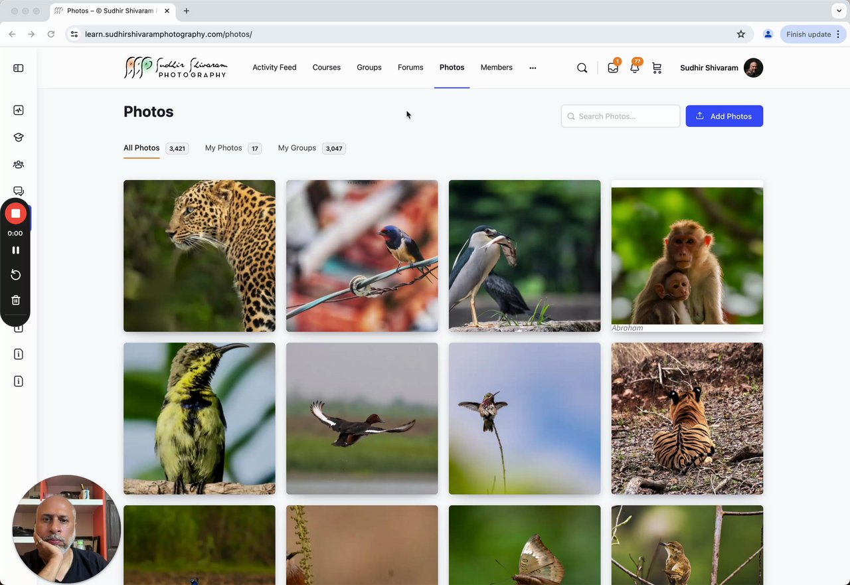Open the butterfly photo thumbnail
Viewport: 850px width, 585px height.
click(x=525, y=545)
